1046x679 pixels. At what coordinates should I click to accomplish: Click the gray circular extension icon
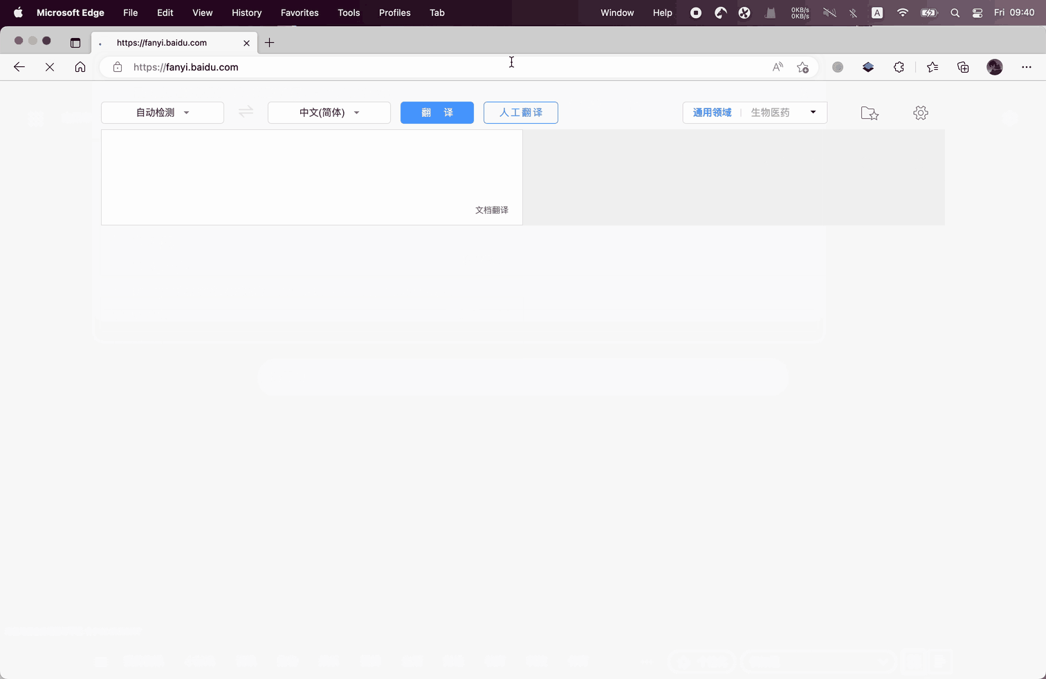838,67
